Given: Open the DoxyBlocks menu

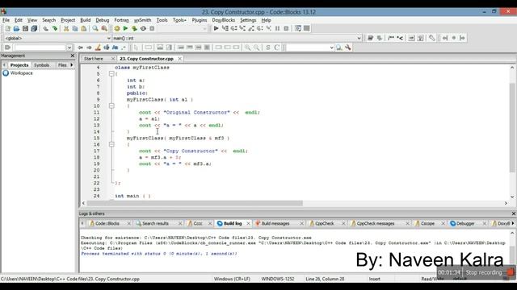Looking at the screenshot, I should (223, 20).
